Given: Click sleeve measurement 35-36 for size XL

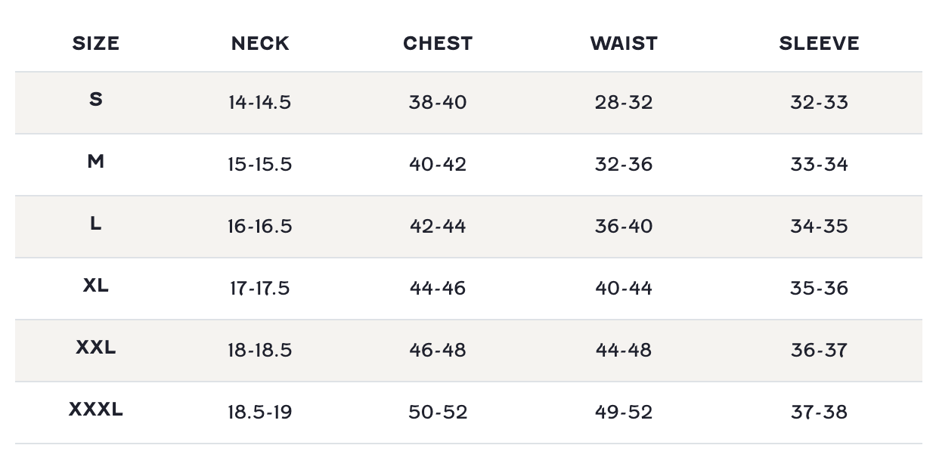Looking at the screenshot, I should click(x=819, y=289).
